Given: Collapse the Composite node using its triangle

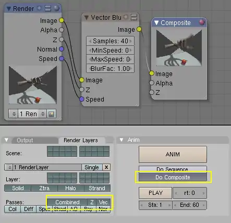Looking at the screenshot, I should 156,22.
